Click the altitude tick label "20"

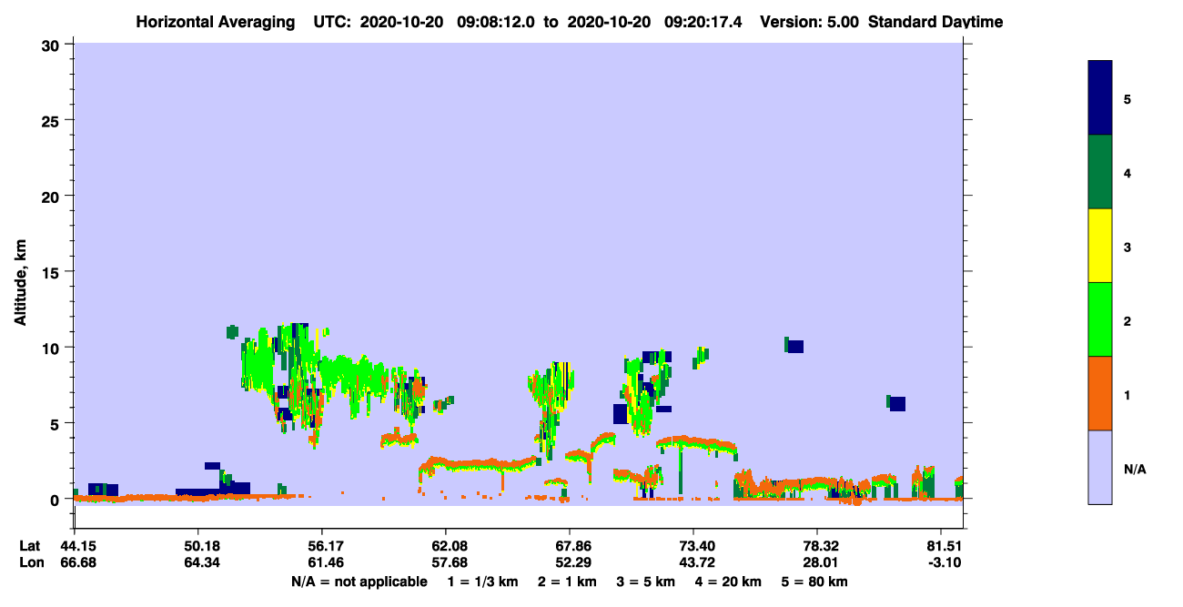tap(53, 196)
